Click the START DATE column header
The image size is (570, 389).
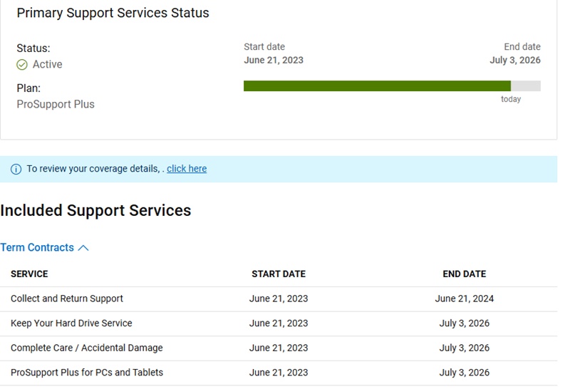[x=279, y=274]
